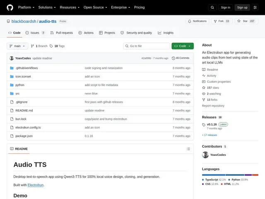Image resolution: width=265 pixels, height=199 pixels.
Task: Click the Sign in button
Action: click(x=225, y=7)
